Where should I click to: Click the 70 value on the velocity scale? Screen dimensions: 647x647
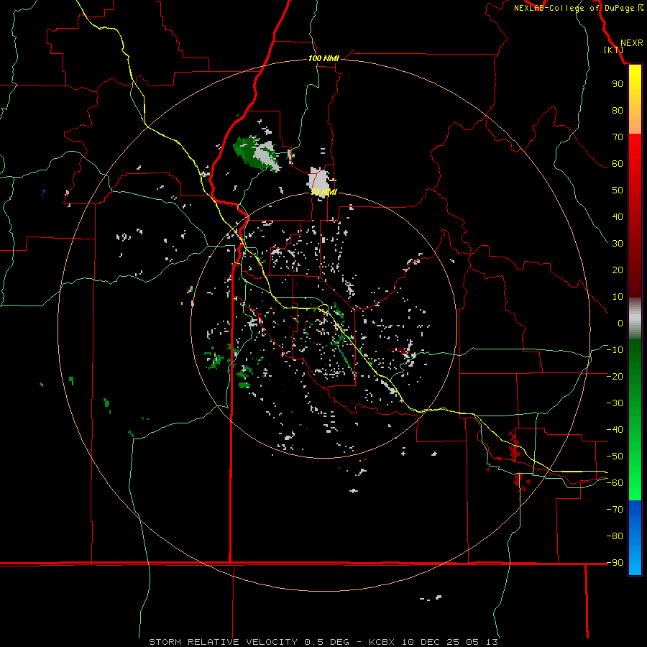click(x=618, y=137)
